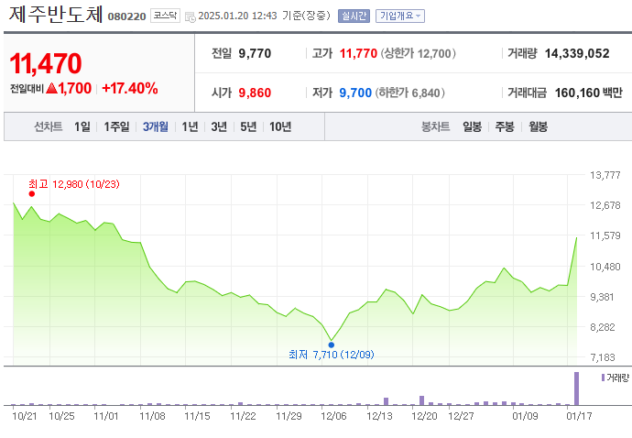Click the 선차트 section label
Viewport: 632px width, 438px height.
click(x=49, y=126)
